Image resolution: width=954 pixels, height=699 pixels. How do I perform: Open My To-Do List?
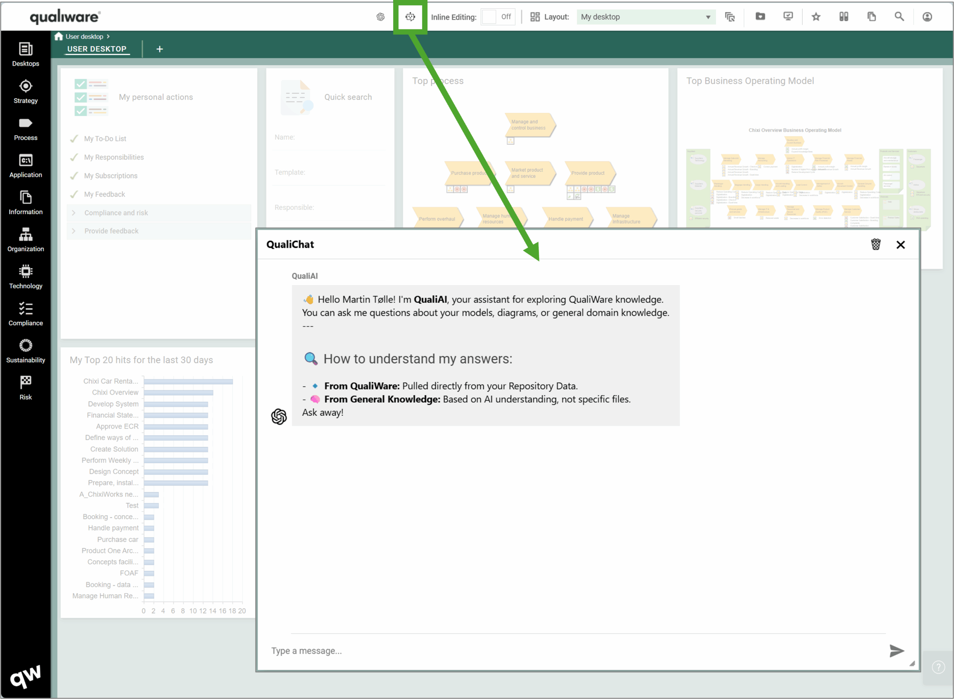coord(105,139)
